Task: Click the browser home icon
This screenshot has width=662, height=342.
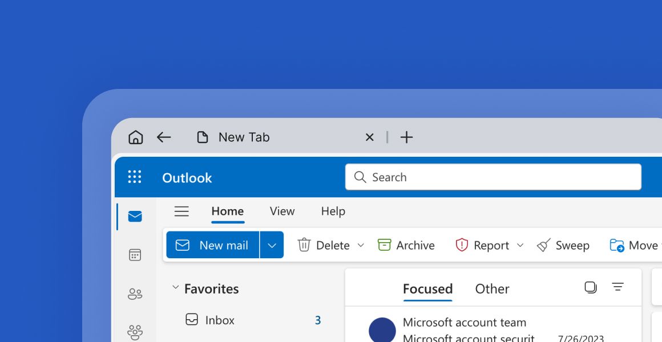Action: pos(135,137)
